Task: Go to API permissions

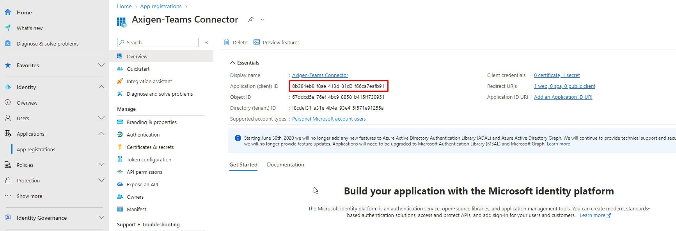Action: 144,172
